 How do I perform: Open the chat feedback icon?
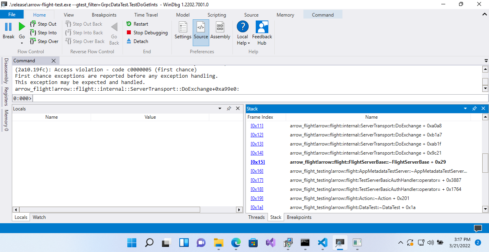tap(478, 228)
